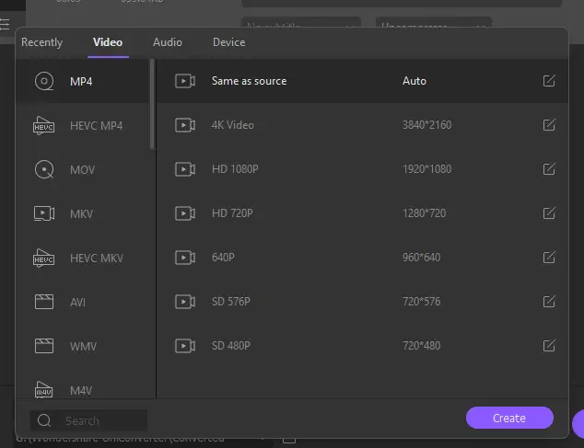Select the MP4 format icon
The height and width of the screenshot is (448, 584).
point(44,81)
